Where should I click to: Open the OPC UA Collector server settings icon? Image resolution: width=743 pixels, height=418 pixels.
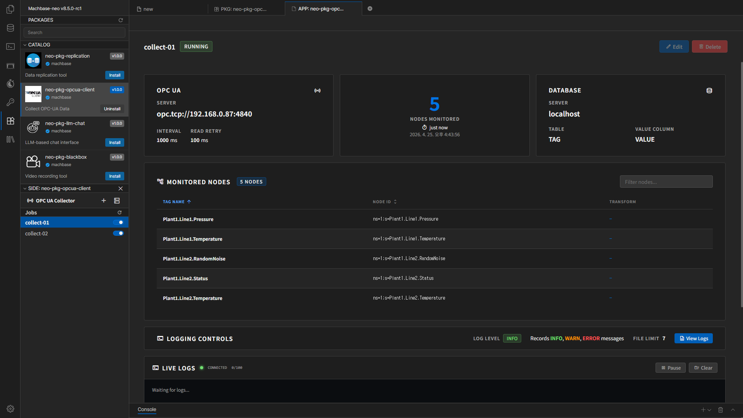(x=117, y=200)
